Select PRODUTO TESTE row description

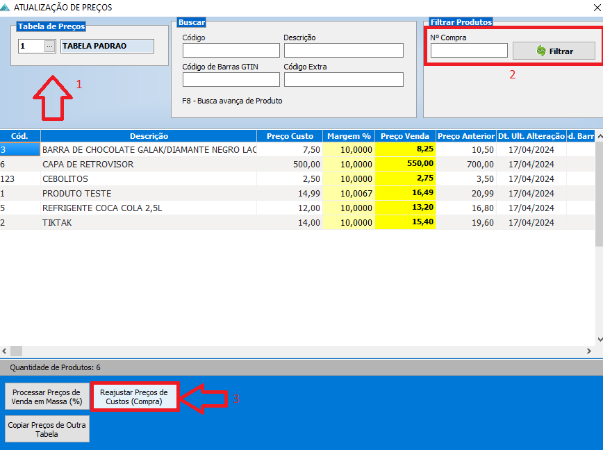[x=149, y=193]
